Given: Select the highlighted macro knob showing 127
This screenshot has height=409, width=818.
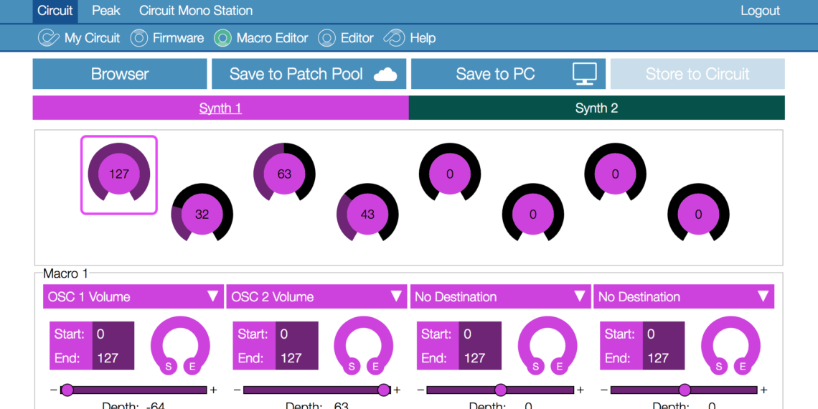Looking at the screenshot, I should pos(119,174).
